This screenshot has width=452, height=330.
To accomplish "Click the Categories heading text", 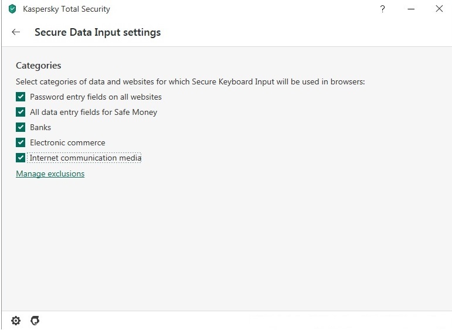I will coord(38,66).
